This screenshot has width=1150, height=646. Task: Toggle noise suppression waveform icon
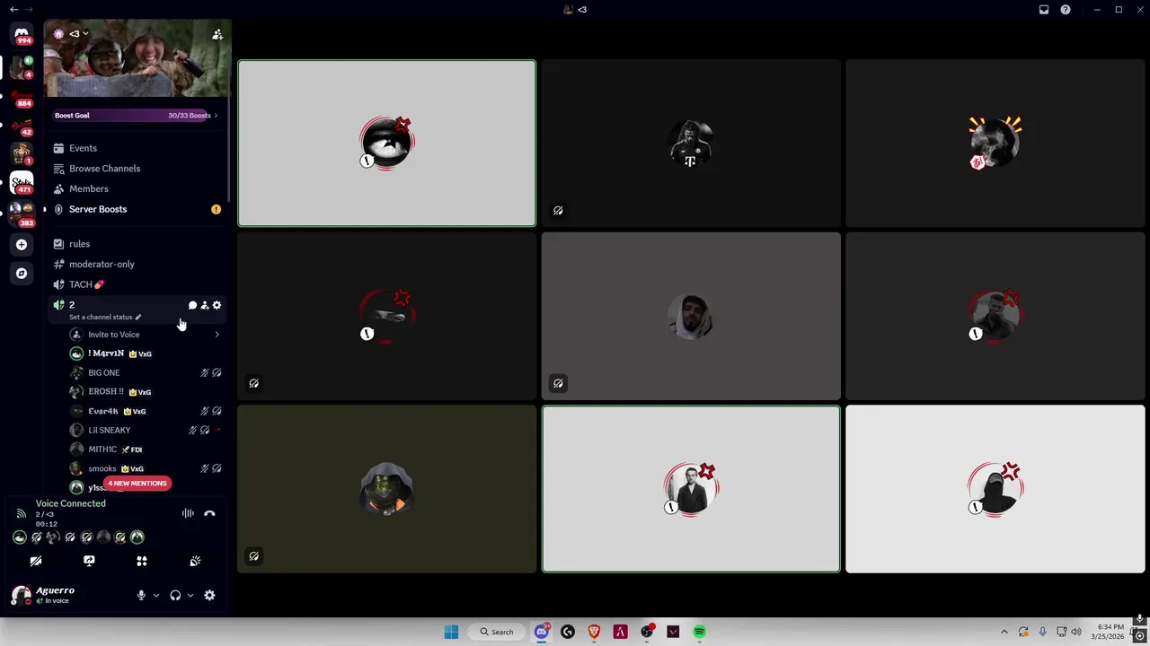(x=188, y=513)
